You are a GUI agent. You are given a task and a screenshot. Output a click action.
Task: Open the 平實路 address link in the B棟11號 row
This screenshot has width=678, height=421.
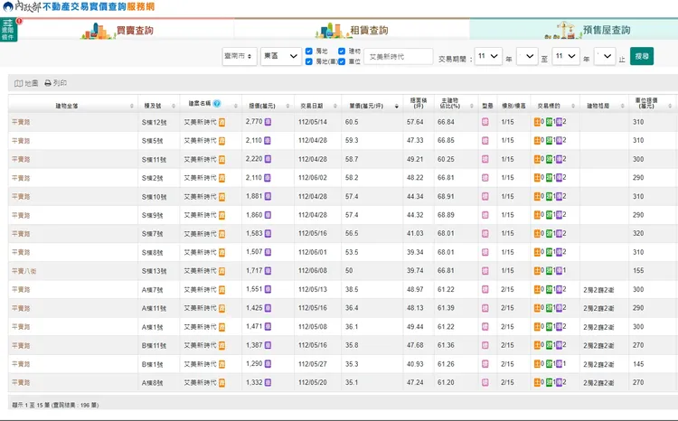pos(21,345)
